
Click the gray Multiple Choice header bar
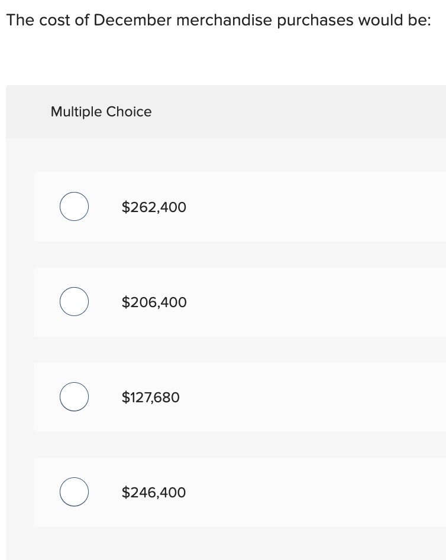(296, 112)
